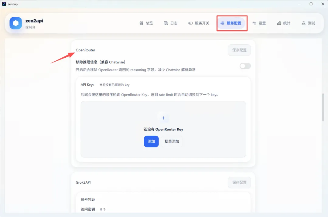Close the zen2api window
This screenshot has width=328, height=217.
pyautogui.click(x=323, y=4)
